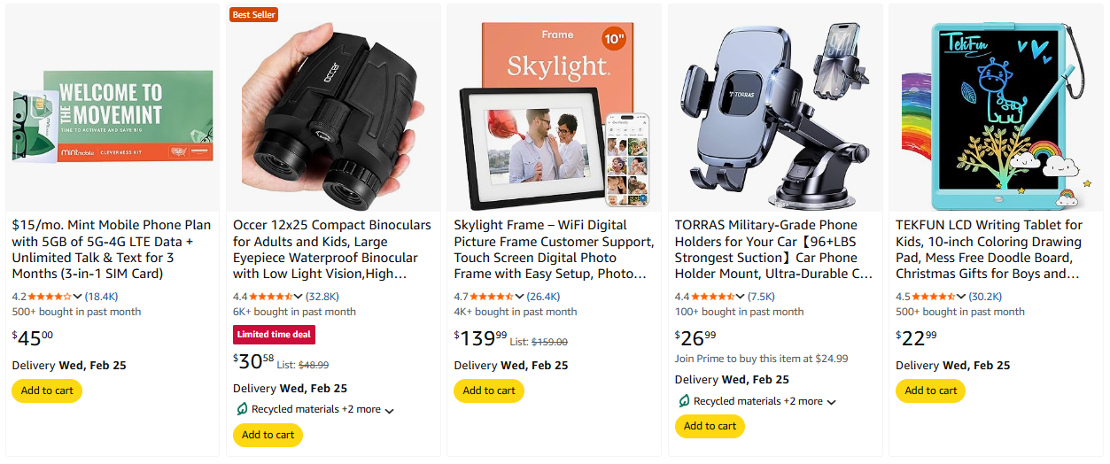Open the Skylight Frame product title link
The height and width of the screenshot is (464, 1110).
tap(553, 249)
